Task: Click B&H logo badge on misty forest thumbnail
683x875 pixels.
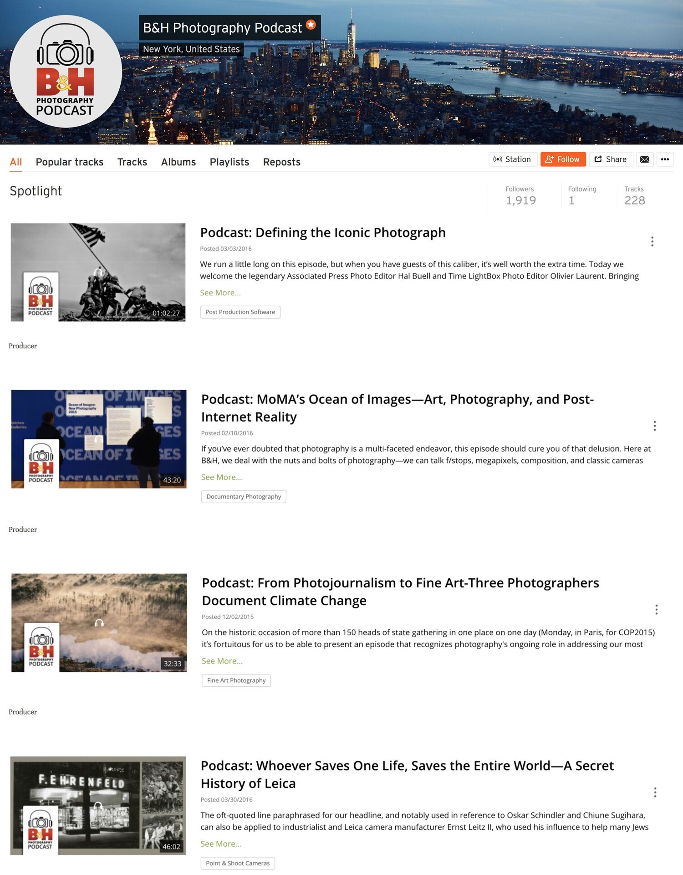Action: click(x=41, y=647)
